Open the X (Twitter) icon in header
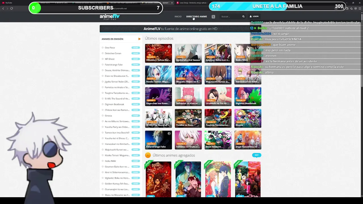Viewport: 363px width, 204px height. pyautogui.click(x=213, y=17)
